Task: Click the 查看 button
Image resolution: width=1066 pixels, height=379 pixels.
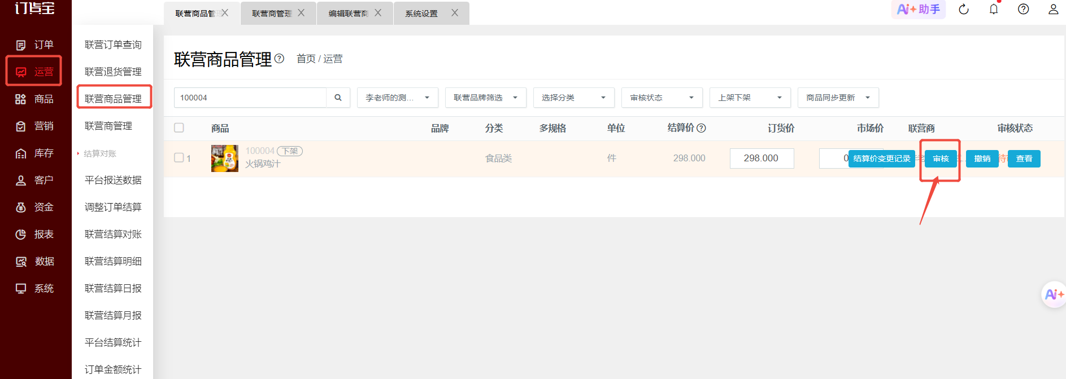Action: click(1024, 158)
